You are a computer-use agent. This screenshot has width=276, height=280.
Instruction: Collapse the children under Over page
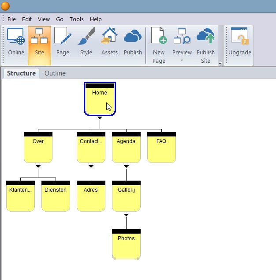(x=38, y=166)
